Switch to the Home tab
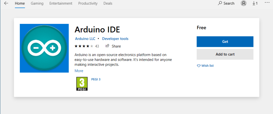This screenshot has height=114, width=273. click(x=20, y=3)
